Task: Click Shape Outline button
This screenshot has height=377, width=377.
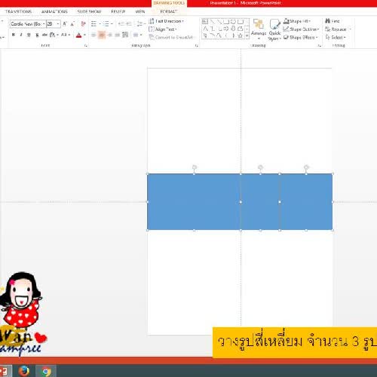Action: tap(301, 29)
